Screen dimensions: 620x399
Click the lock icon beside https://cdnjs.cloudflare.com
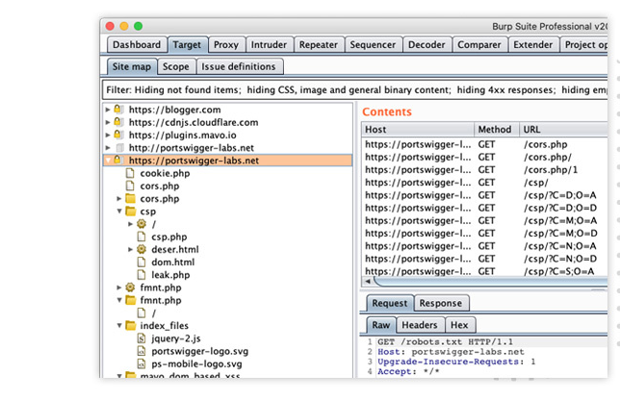click(x=117, y=122)
